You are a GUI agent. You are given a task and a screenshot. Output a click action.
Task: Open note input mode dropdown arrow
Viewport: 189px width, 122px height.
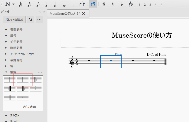point(13,4)
